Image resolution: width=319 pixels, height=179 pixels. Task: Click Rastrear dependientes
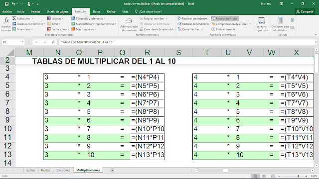[193, 24]
